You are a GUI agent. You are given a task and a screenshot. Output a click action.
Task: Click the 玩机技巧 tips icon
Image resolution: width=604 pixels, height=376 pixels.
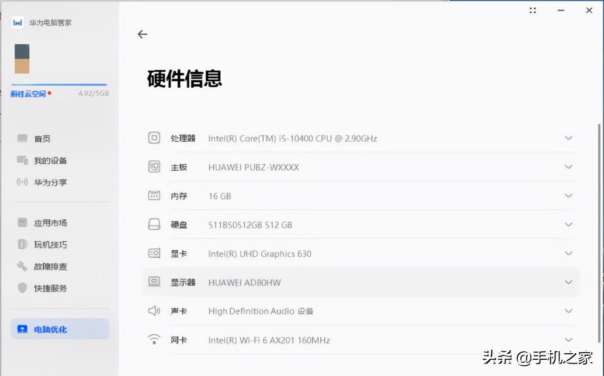tap(22, 244)
